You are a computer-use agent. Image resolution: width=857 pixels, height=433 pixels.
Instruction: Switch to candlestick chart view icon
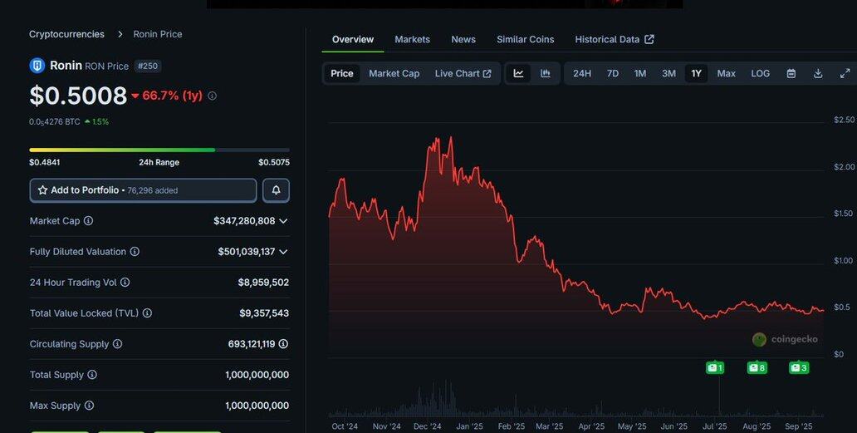[x=546, y=73]
